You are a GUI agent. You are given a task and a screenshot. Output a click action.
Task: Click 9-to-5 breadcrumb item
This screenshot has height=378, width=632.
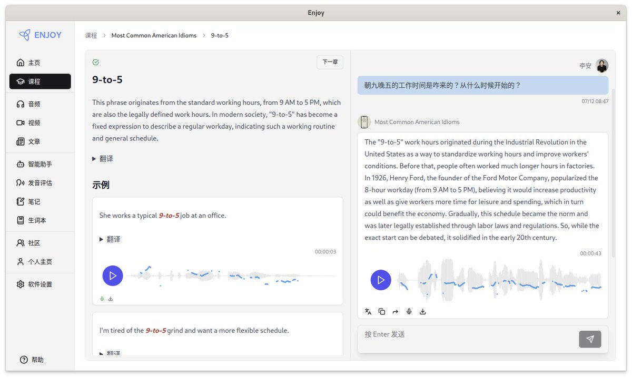[x=220, y=35]
